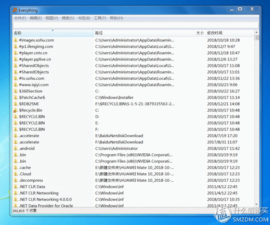Viewport: 270px width, 225px height.
Task: Click the date 2018/12/21 14:08
Action: click(x=223, y=104)
